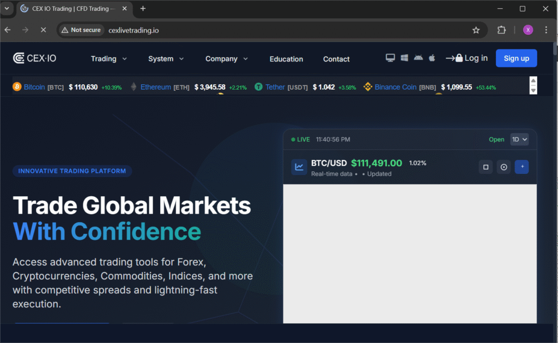Viewport: 558px width, 343px height.
Task: Open the Education menu item
Action: pyautogui.click(x=286, y=59)
